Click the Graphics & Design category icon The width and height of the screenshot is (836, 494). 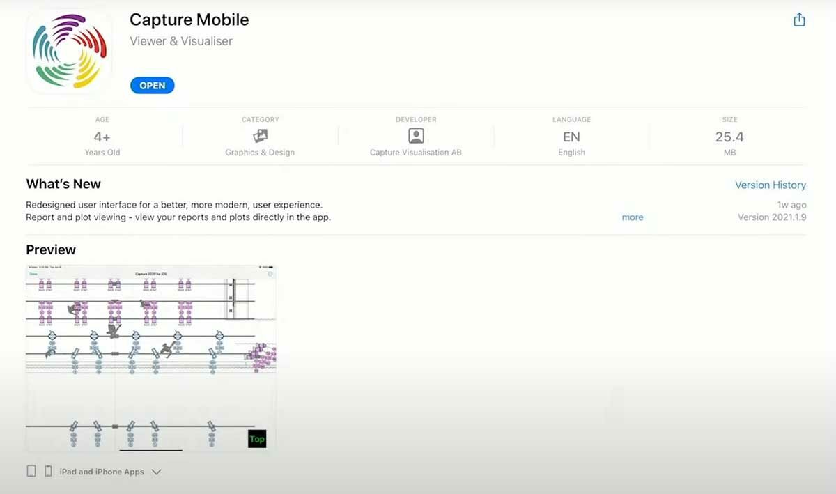260,136
